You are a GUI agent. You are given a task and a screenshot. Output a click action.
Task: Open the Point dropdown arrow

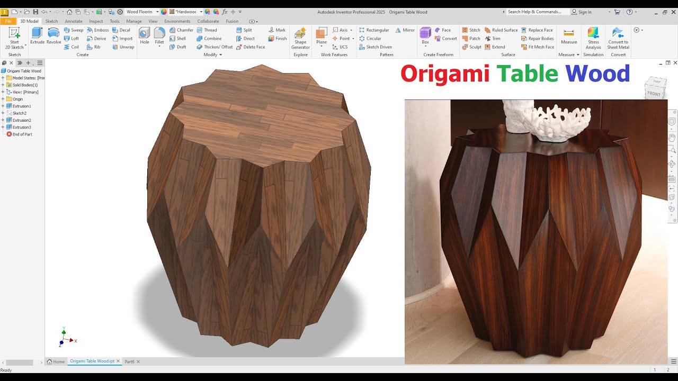[x=353, y=39]
